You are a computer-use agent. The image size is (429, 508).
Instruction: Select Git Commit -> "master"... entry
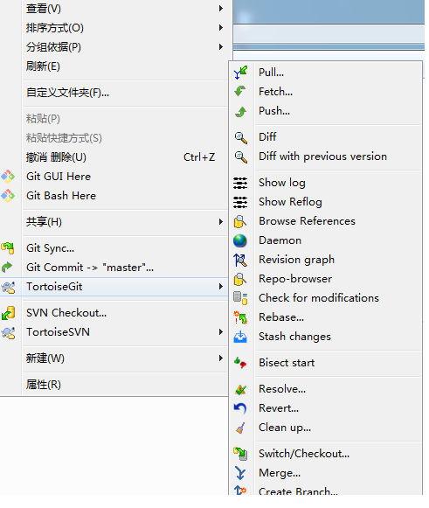pos(114,268)
